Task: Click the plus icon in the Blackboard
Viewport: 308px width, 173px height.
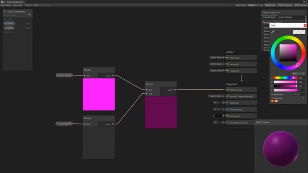Action: click(x=30, y=14)
